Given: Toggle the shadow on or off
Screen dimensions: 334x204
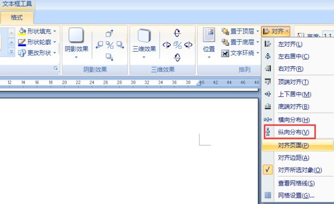Looking at the screenshot, I should click(x=110, y=45).
